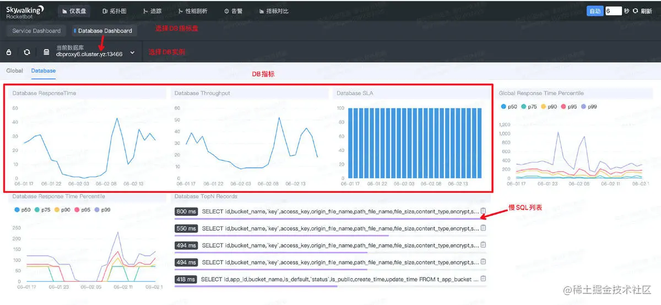
Task: Switch to Service Dashboard tab
Action: pos(36,31)
